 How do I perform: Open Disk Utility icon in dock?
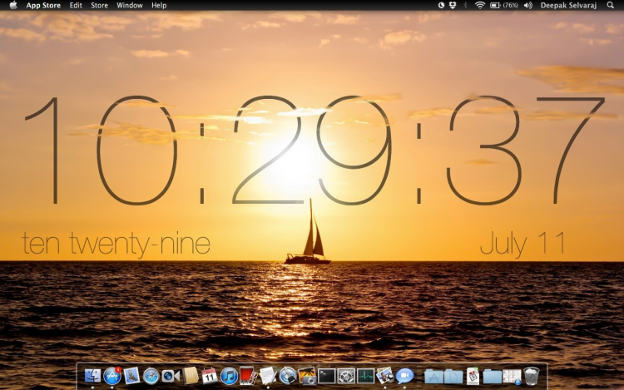tap(287, 375)
